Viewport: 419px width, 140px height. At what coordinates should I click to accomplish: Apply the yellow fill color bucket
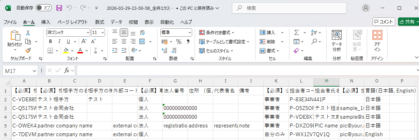(66, 51)
